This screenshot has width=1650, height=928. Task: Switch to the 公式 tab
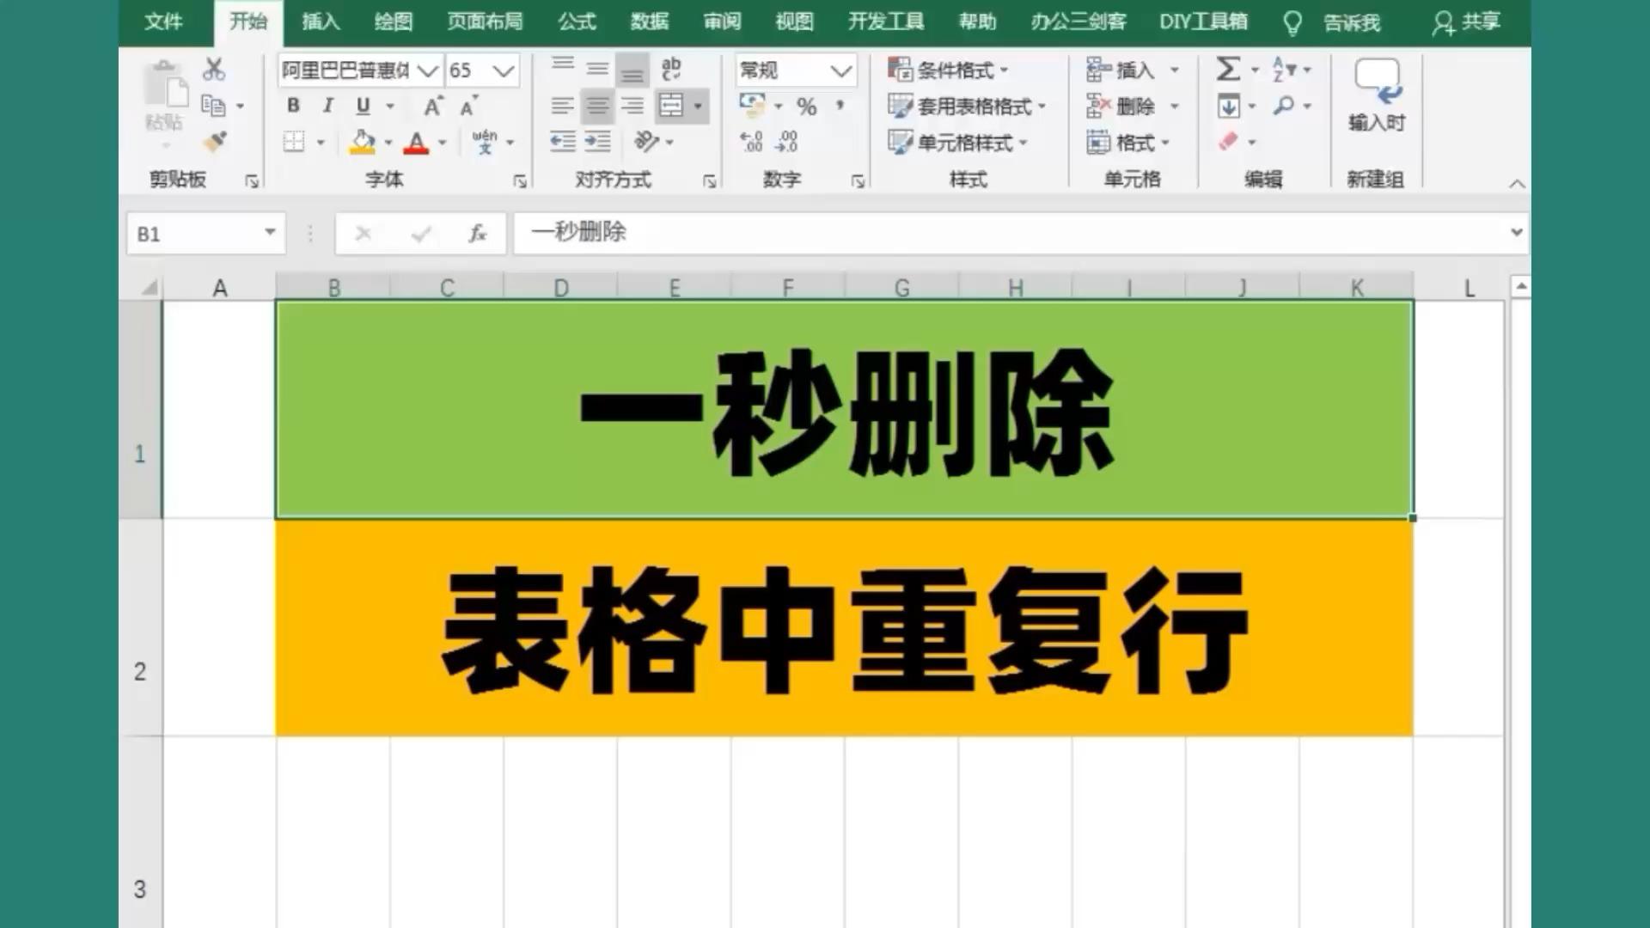tap(577, 21)
